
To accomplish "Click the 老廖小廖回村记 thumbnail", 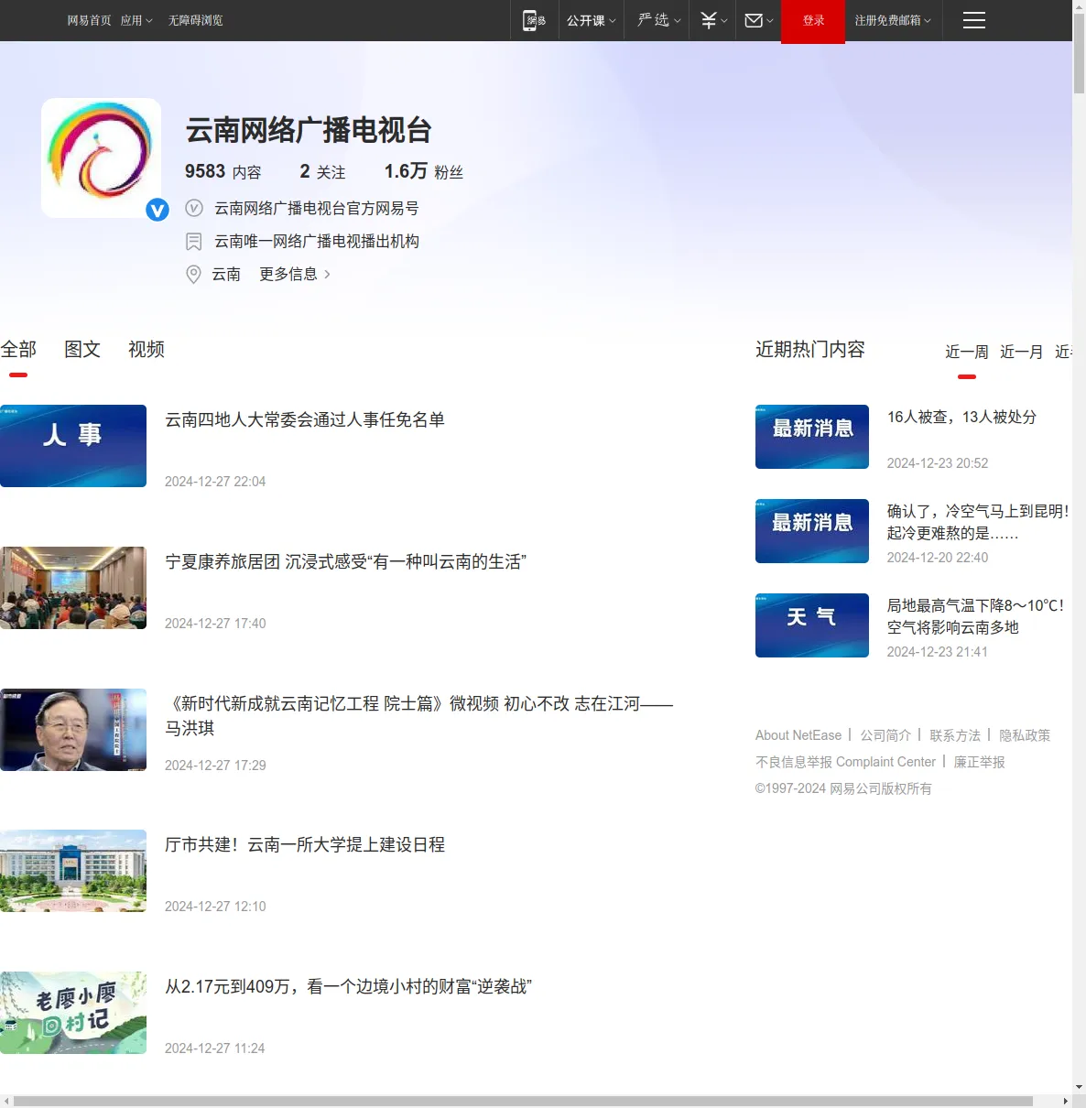I will tap(73, 1013).
